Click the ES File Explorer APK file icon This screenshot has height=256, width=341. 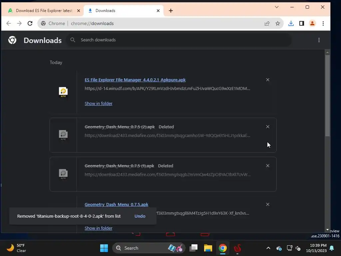(x=63, y=92)
